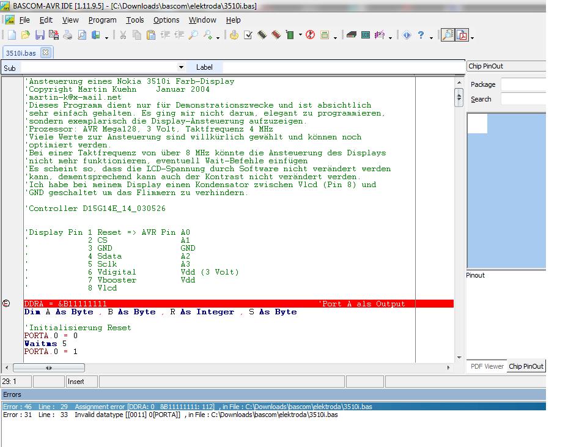Open the Program menu
579x447 pixels.
tap(102, 20)
